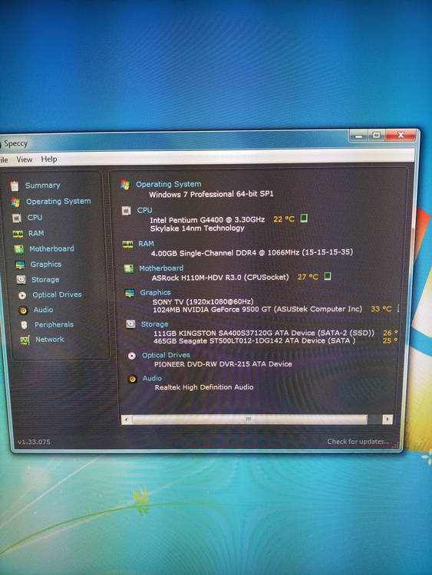Image resolution: width=432 pixels, height=575 pixels.
Task: Open the Help menu
Action: [49, 159]
